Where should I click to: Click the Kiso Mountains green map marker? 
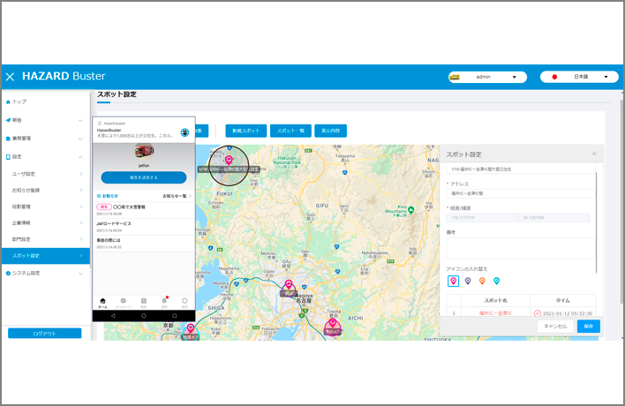(x=411, y=209)
